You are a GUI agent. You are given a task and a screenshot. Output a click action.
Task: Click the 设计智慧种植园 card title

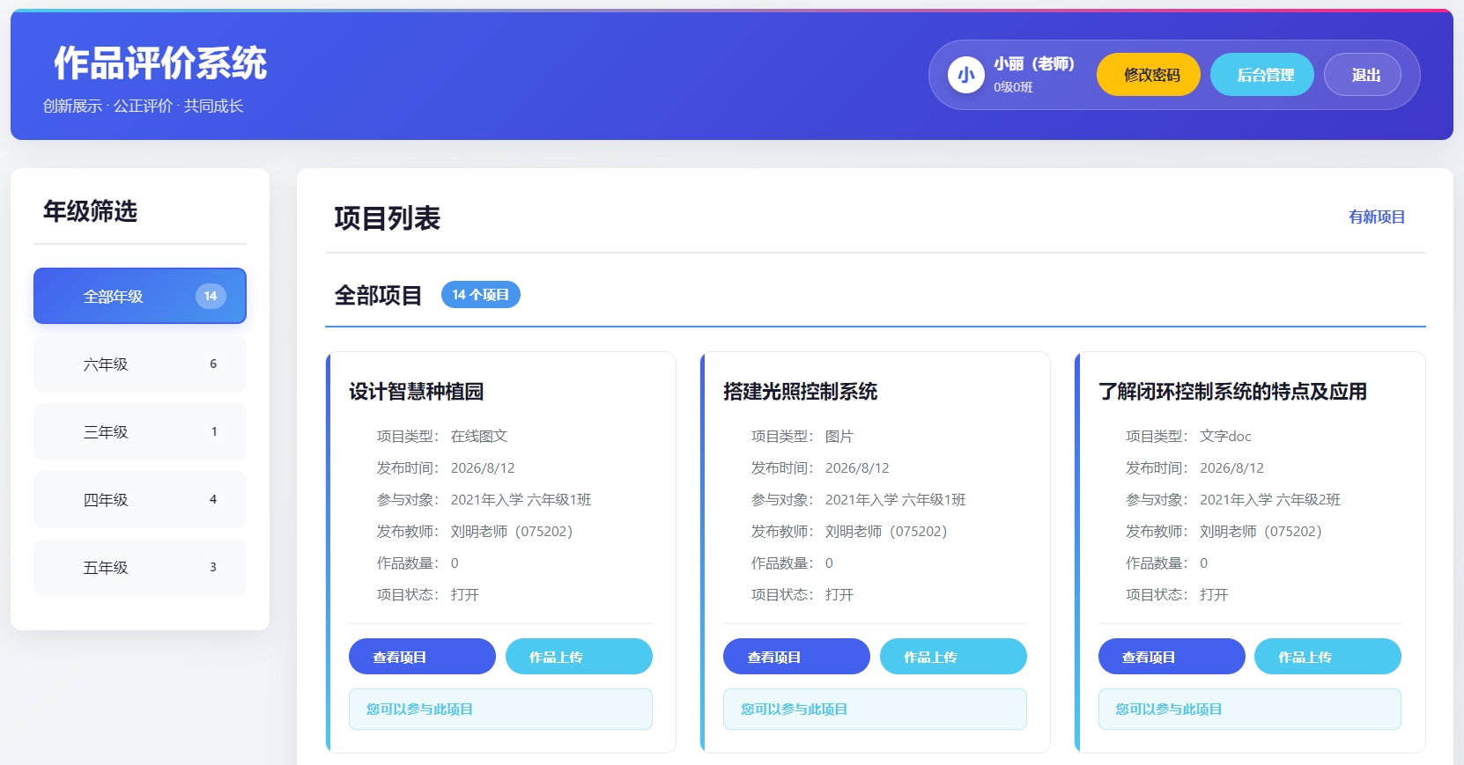click(417, 392)
